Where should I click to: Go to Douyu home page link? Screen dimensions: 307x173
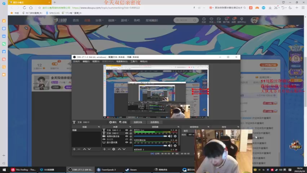click(76, 20)
